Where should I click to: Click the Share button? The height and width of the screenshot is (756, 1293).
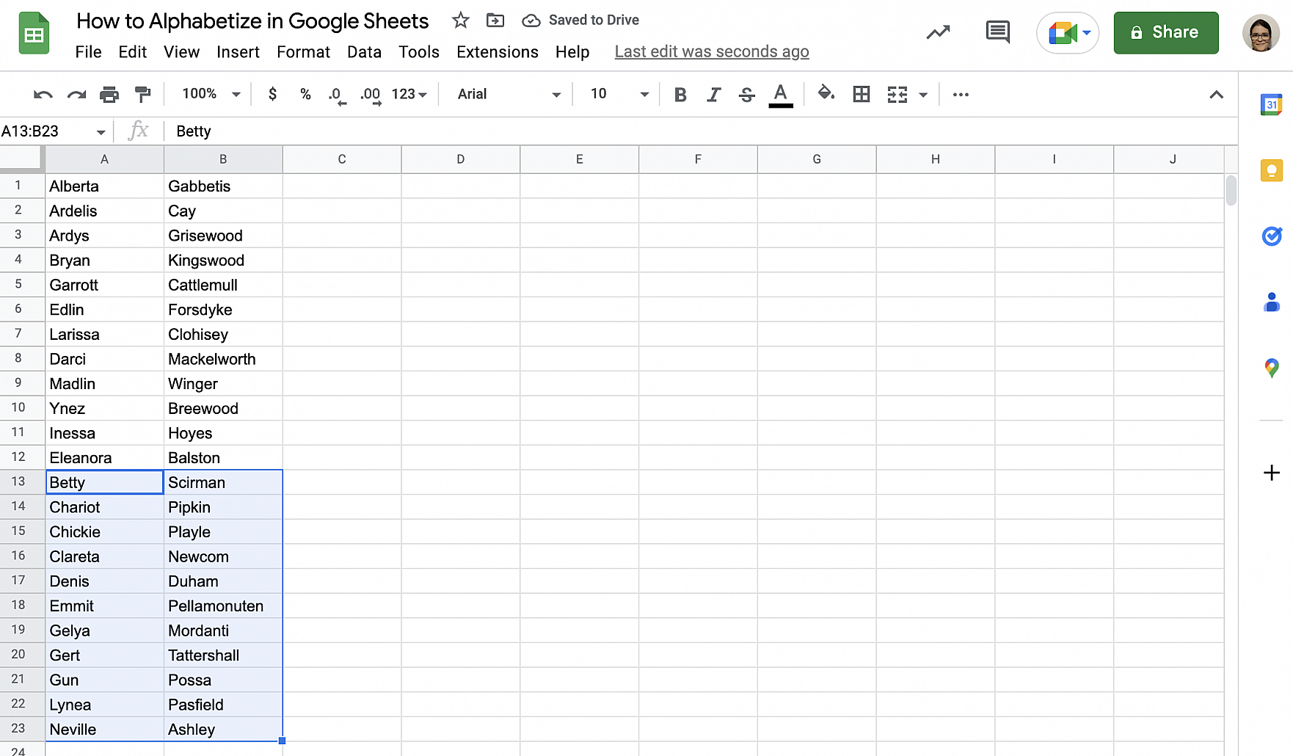(x=1166, y=32)
